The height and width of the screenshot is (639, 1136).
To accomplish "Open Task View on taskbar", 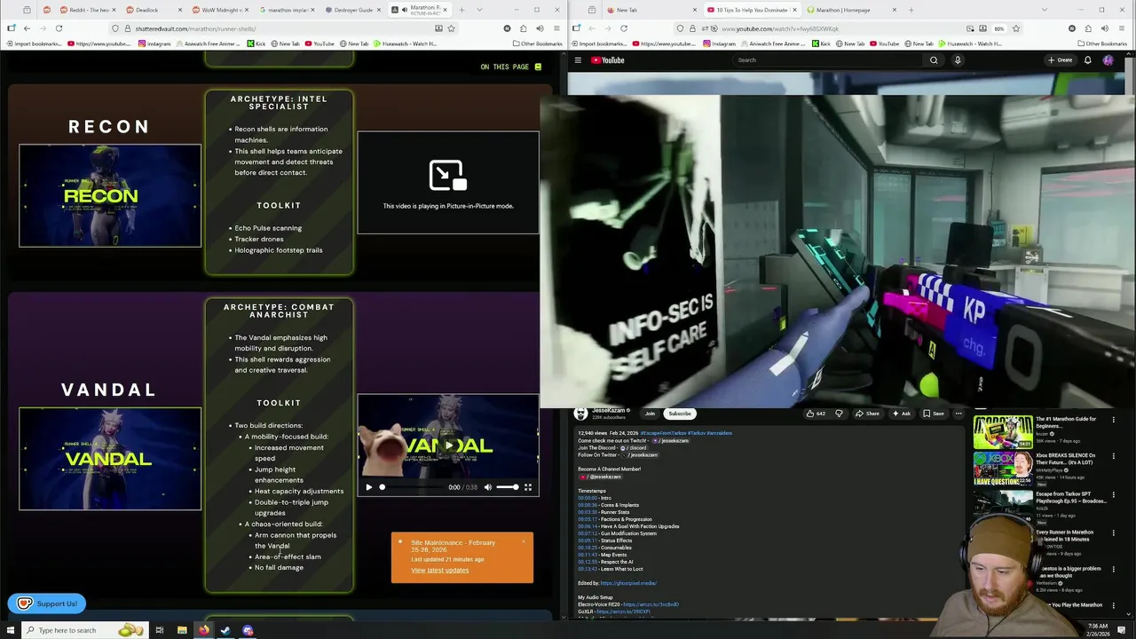I will pos(160,630).
